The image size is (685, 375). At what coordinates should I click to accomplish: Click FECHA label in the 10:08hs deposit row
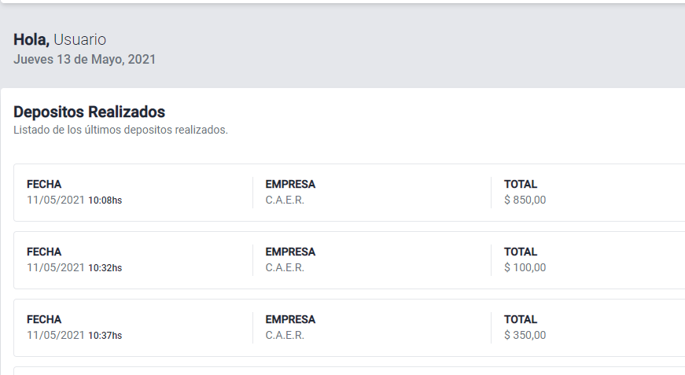(x=44, y=185)
